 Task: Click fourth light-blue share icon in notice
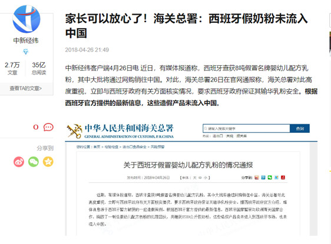click(276, 178)
